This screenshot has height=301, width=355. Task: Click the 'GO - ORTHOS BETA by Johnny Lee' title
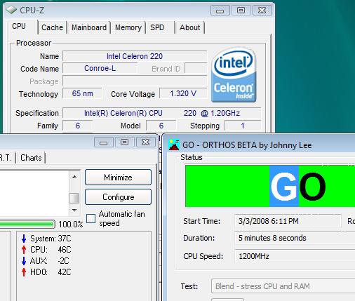pos(247,145)
